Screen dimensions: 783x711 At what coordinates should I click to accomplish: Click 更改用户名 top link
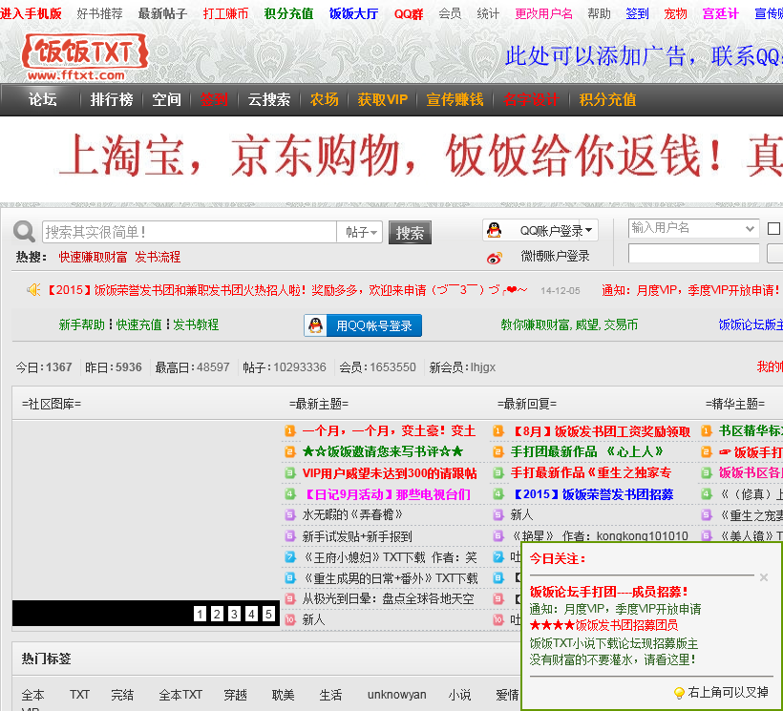(544, 13)
